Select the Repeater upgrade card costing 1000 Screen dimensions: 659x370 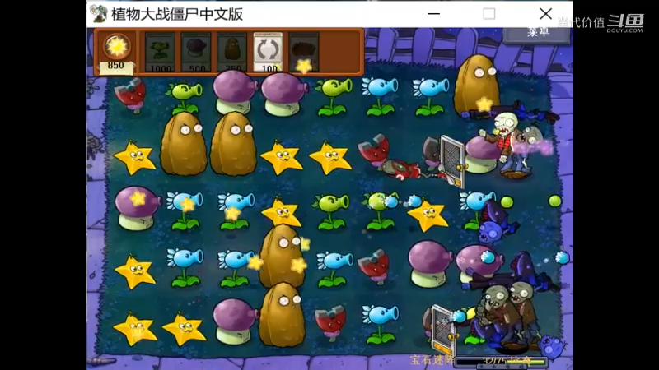coord(160,52)
